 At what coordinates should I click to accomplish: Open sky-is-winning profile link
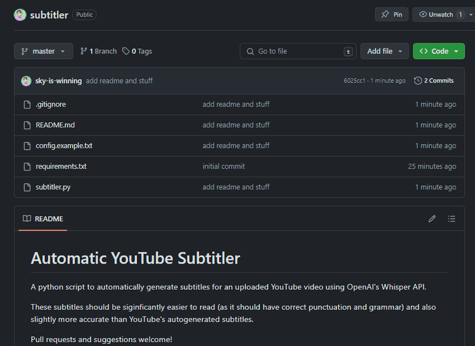[x=59, y=81]
